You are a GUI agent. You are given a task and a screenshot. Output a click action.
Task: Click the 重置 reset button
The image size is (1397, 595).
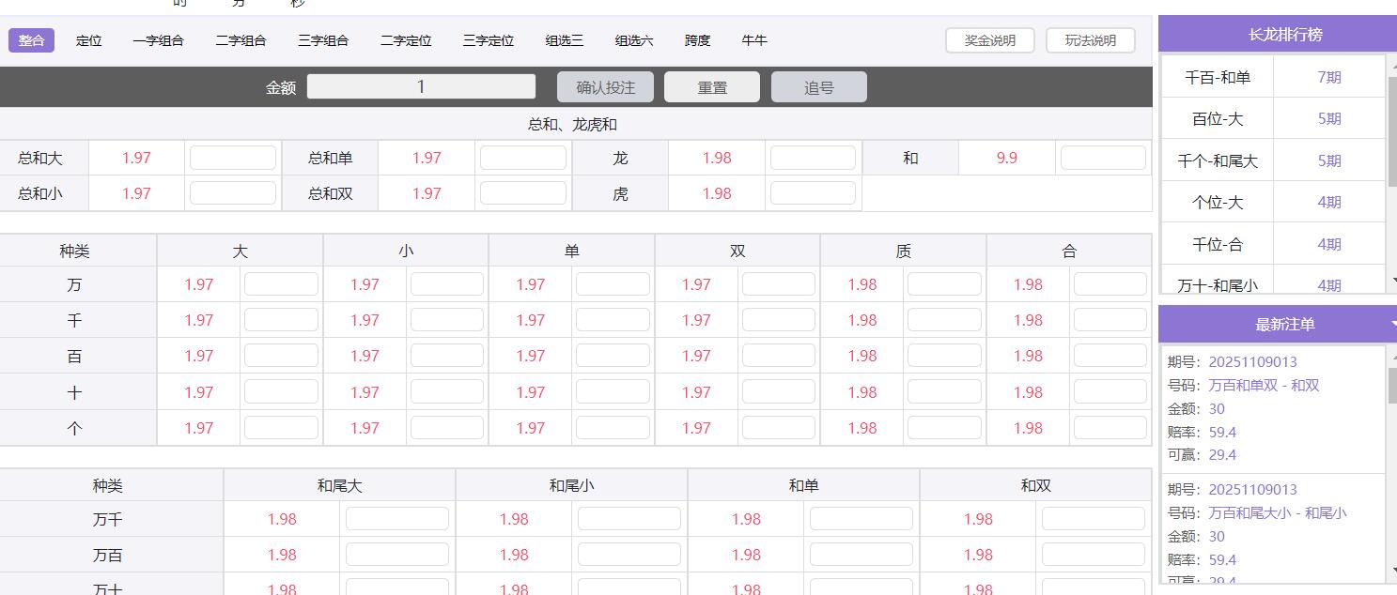tap(712, 86)
